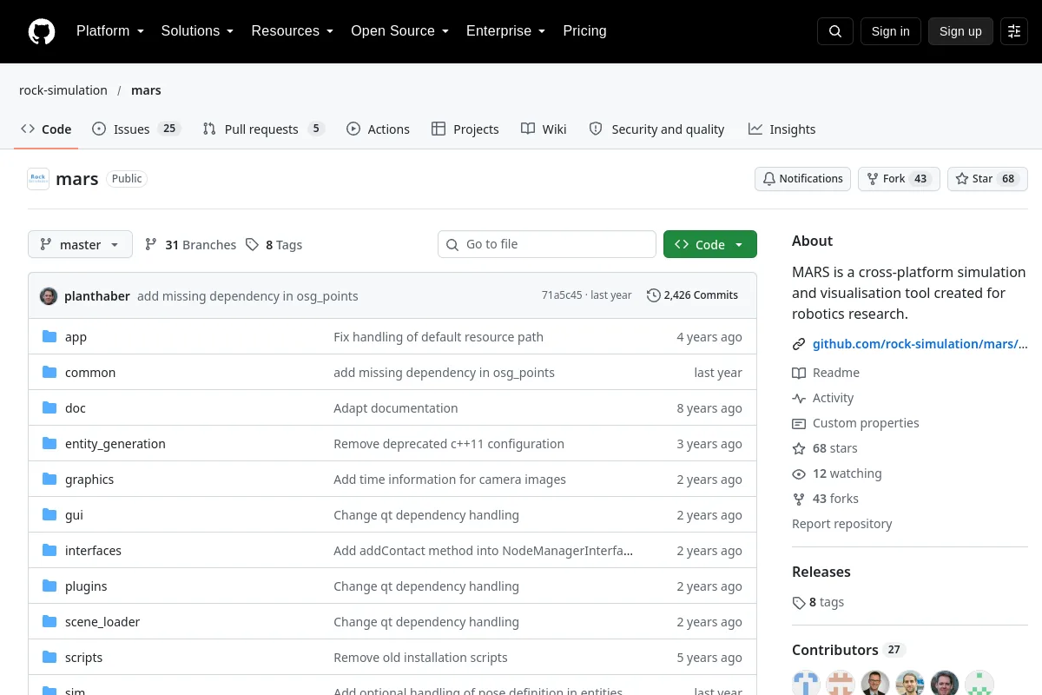Click the Sign in button
This screenshot has width=1042, height=695.
(x=890, y=31)
